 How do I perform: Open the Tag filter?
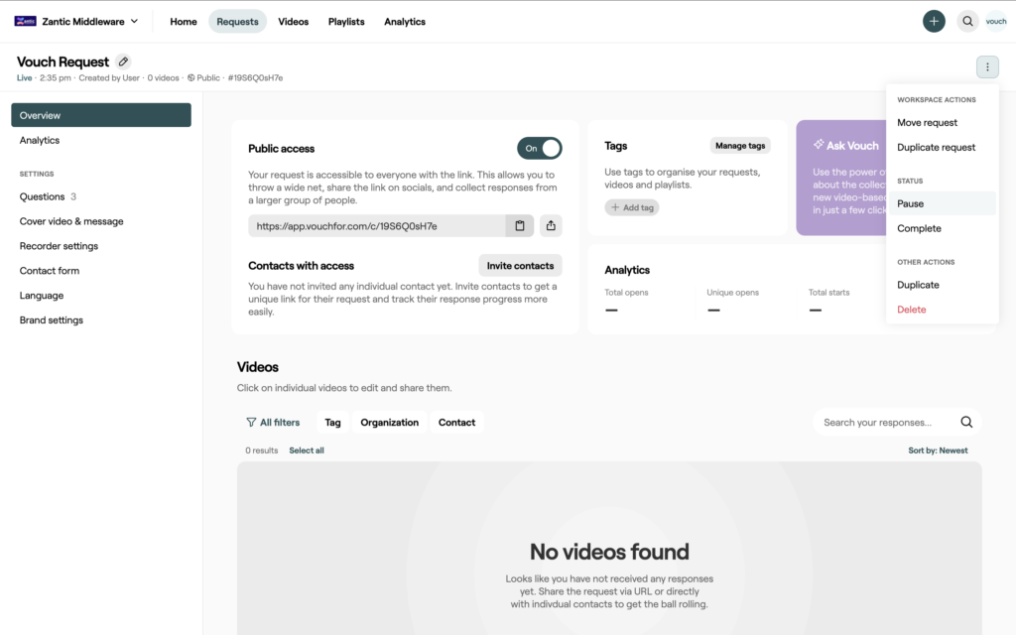[x=332, y=423]
